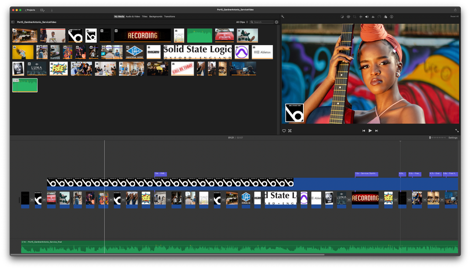
Task: Click the 4.7s - Ever... title in timeline
Action: pyautogui.click(x=435, y=174)
